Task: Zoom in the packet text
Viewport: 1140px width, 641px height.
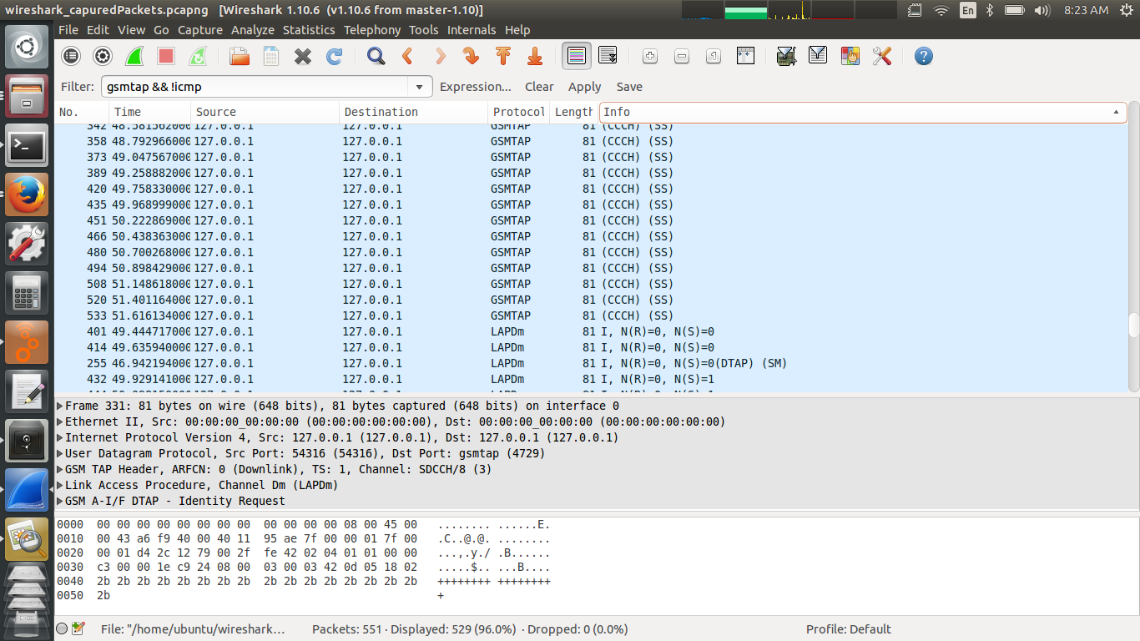Action: coord(650,56)
